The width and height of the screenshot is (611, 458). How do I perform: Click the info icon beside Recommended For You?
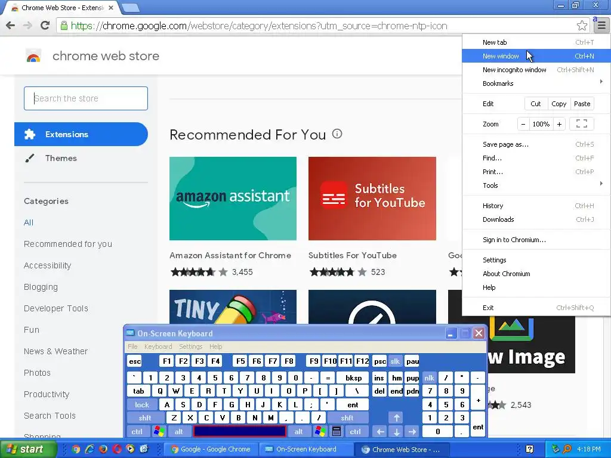point(337,134)
